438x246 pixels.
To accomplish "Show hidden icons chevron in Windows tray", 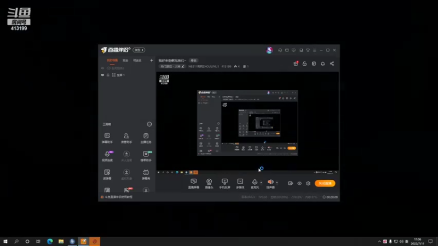I will click(379, 241).
